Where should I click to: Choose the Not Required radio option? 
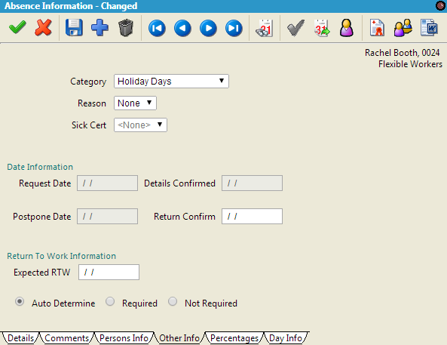[x=173, y=301]
